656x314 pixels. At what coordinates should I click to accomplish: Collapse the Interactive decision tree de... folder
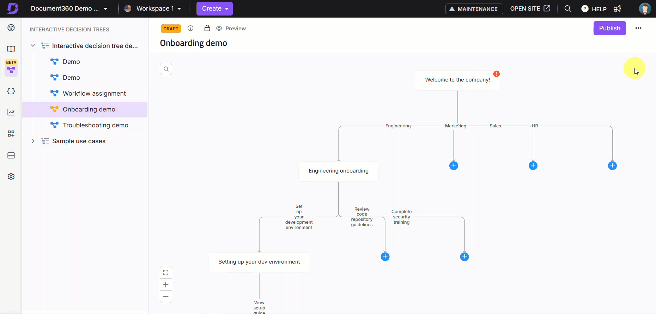(x=33, y=46)
